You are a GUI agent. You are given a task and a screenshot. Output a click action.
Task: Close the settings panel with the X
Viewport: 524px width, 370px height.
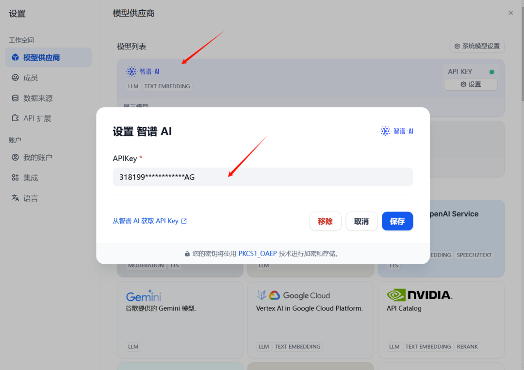(x=510, y=13)
